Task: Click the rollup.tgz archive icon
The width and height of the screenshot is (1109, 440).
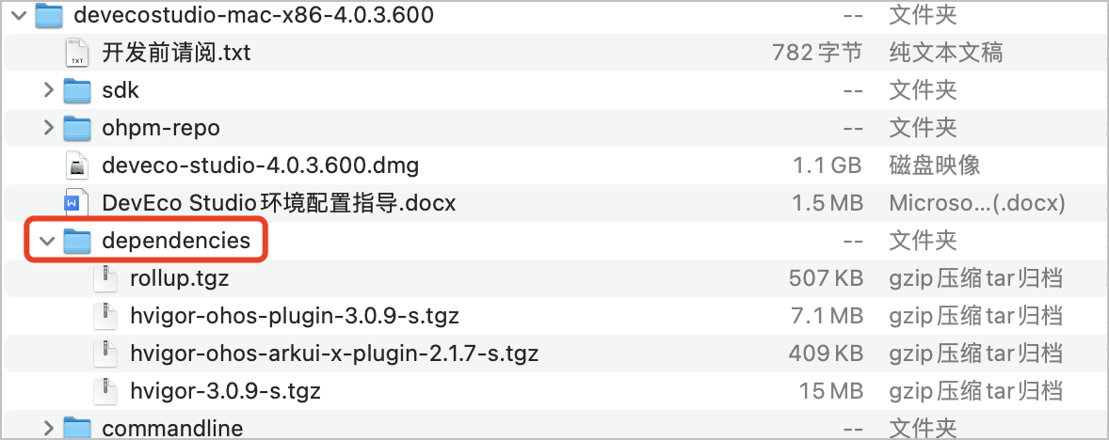Action: click(x=105, y=278)
